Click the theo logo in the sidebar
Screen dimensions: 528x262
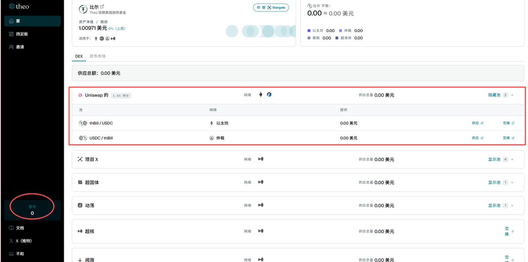19,7
